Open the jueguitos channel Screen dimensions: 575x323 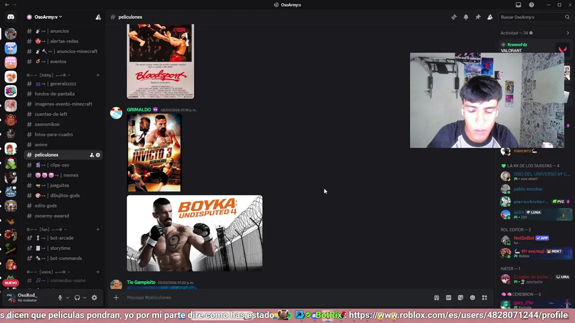tap(63, 185)
